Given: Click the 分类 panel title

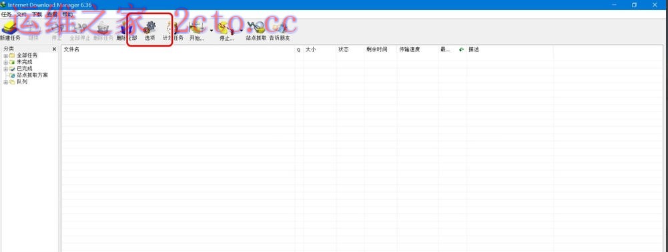Looking at the screenshot, I should 9,49.
